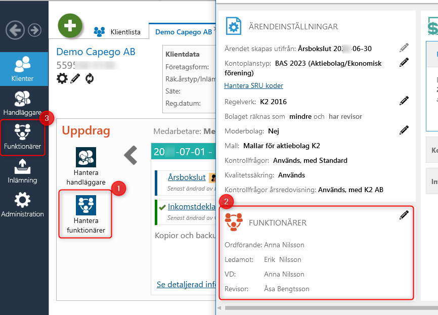
Task: Click the 'Ledamot: Erik Nilsson' row
Action: click(263, 259)
